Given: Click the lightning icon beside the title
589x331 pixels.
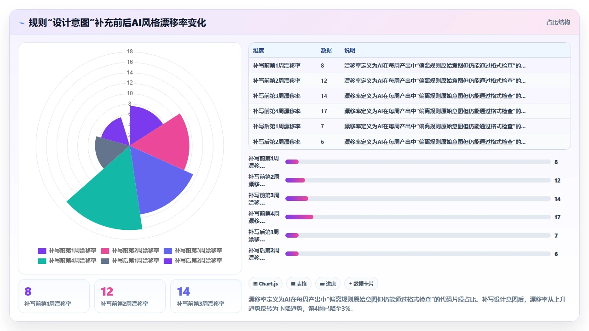Looking at the screenshot, I should point(22,23).
